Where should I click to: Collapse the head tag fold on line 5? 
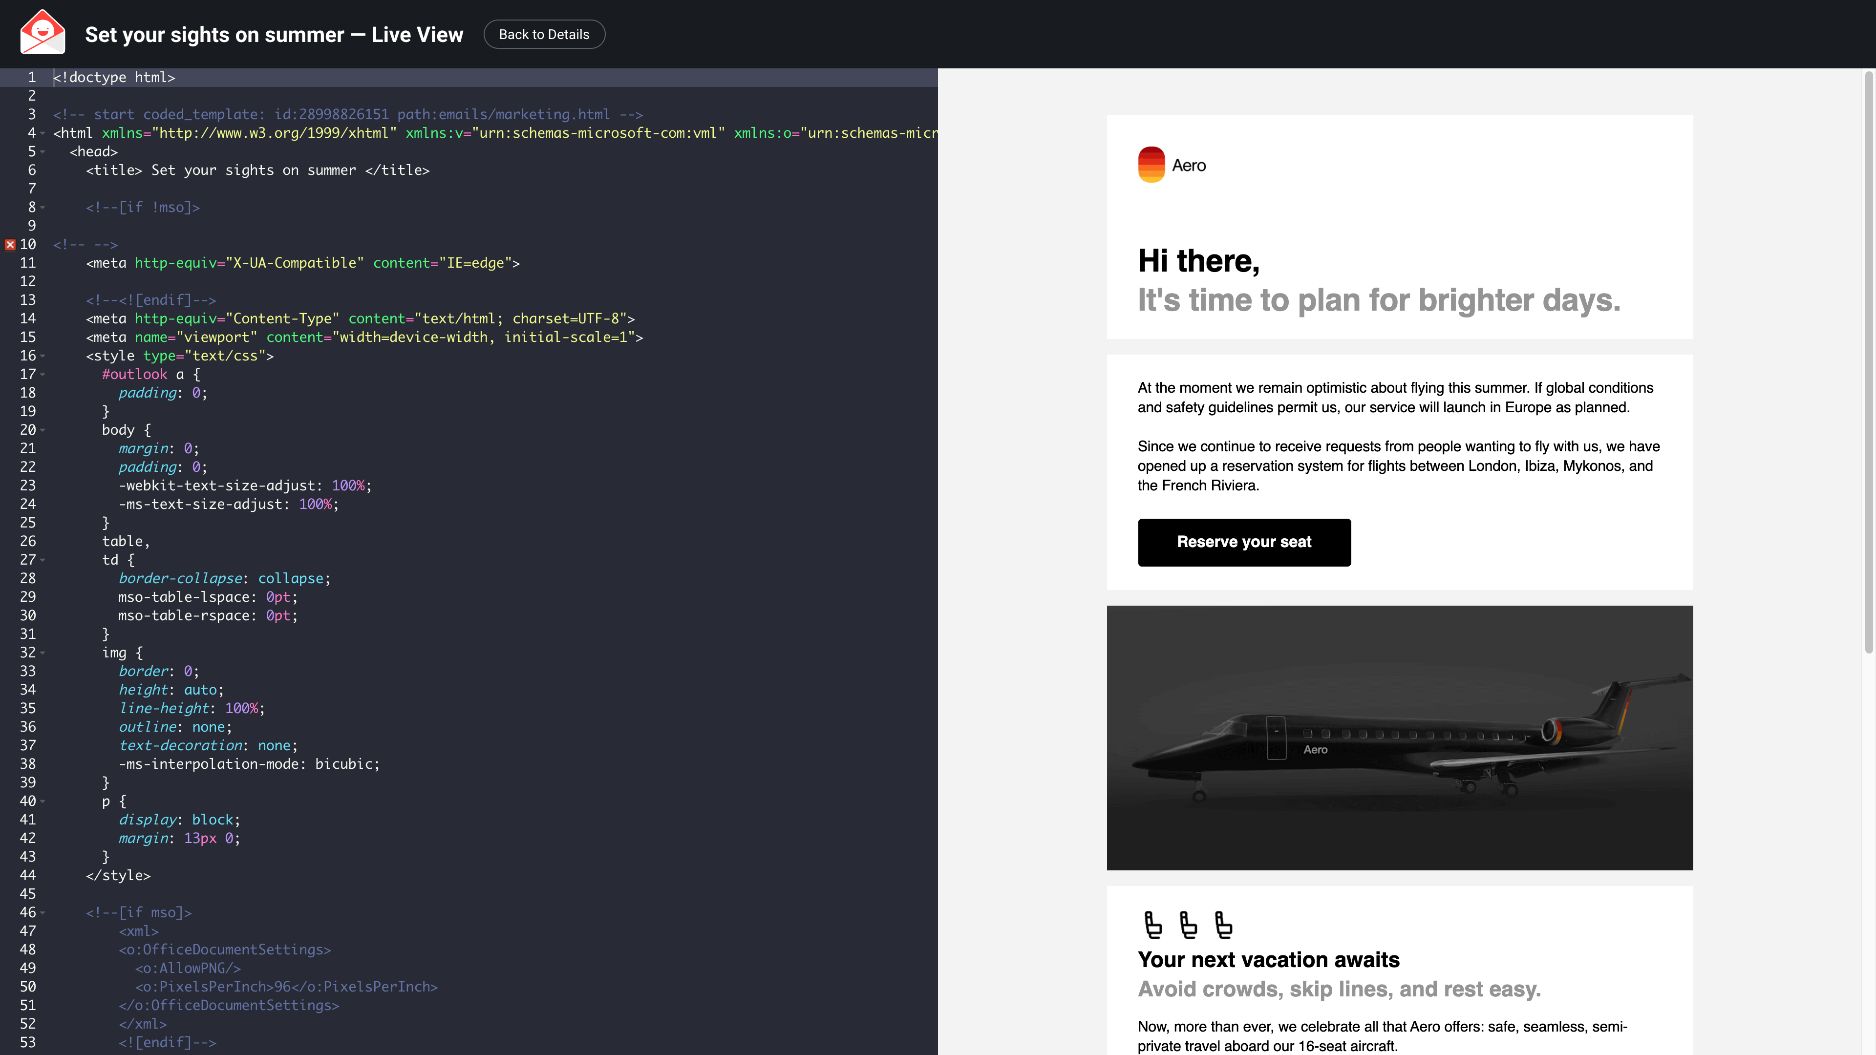[43, 151]
